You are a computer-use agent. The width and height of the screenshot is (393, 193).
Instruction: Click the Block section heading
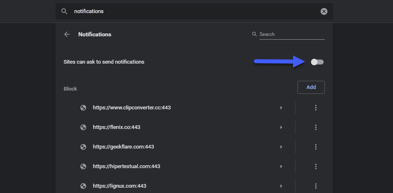click(70, 89)
